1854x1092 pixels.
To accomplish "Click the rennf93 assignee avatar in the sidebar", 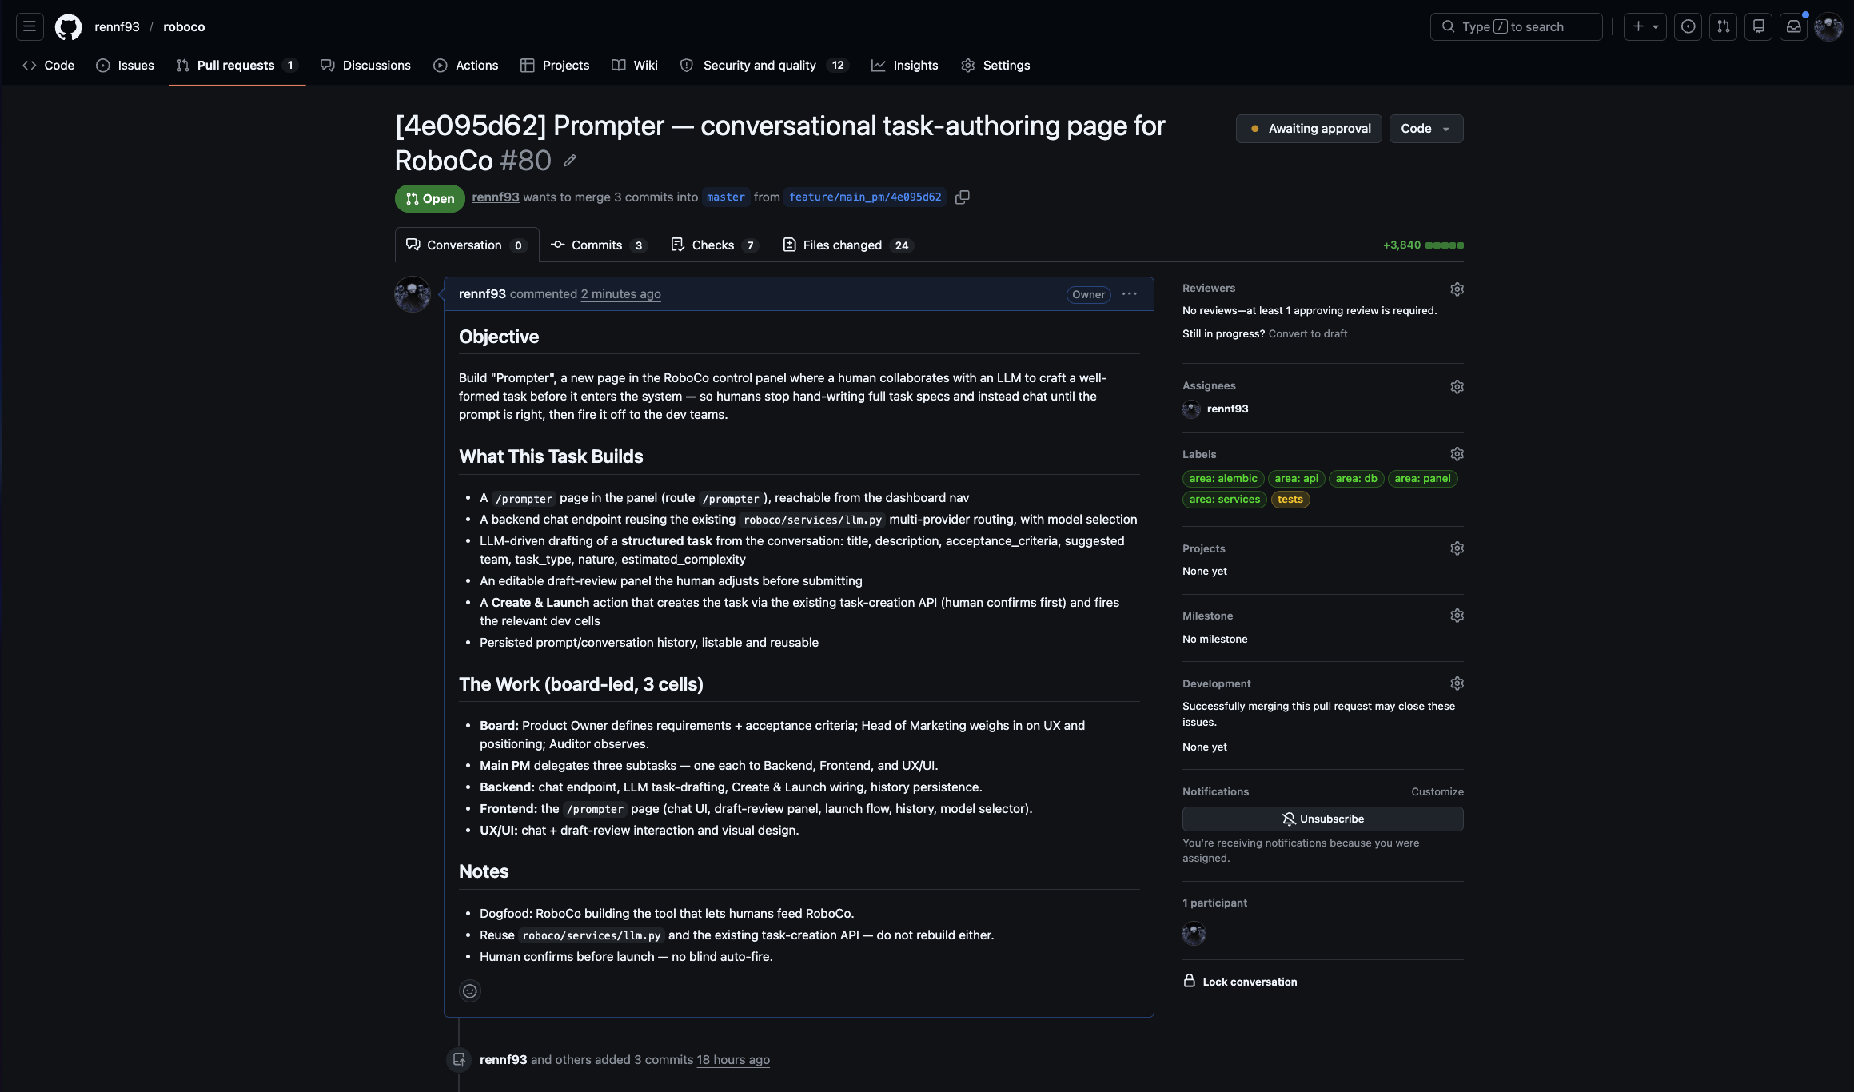I will coord(1191,409).
